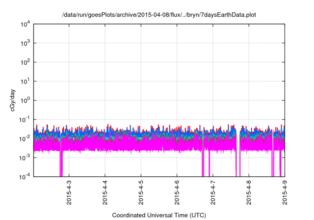314x220 pixels.
Task: Click the 2015-4-8 date label
Action: pos(249,192)
